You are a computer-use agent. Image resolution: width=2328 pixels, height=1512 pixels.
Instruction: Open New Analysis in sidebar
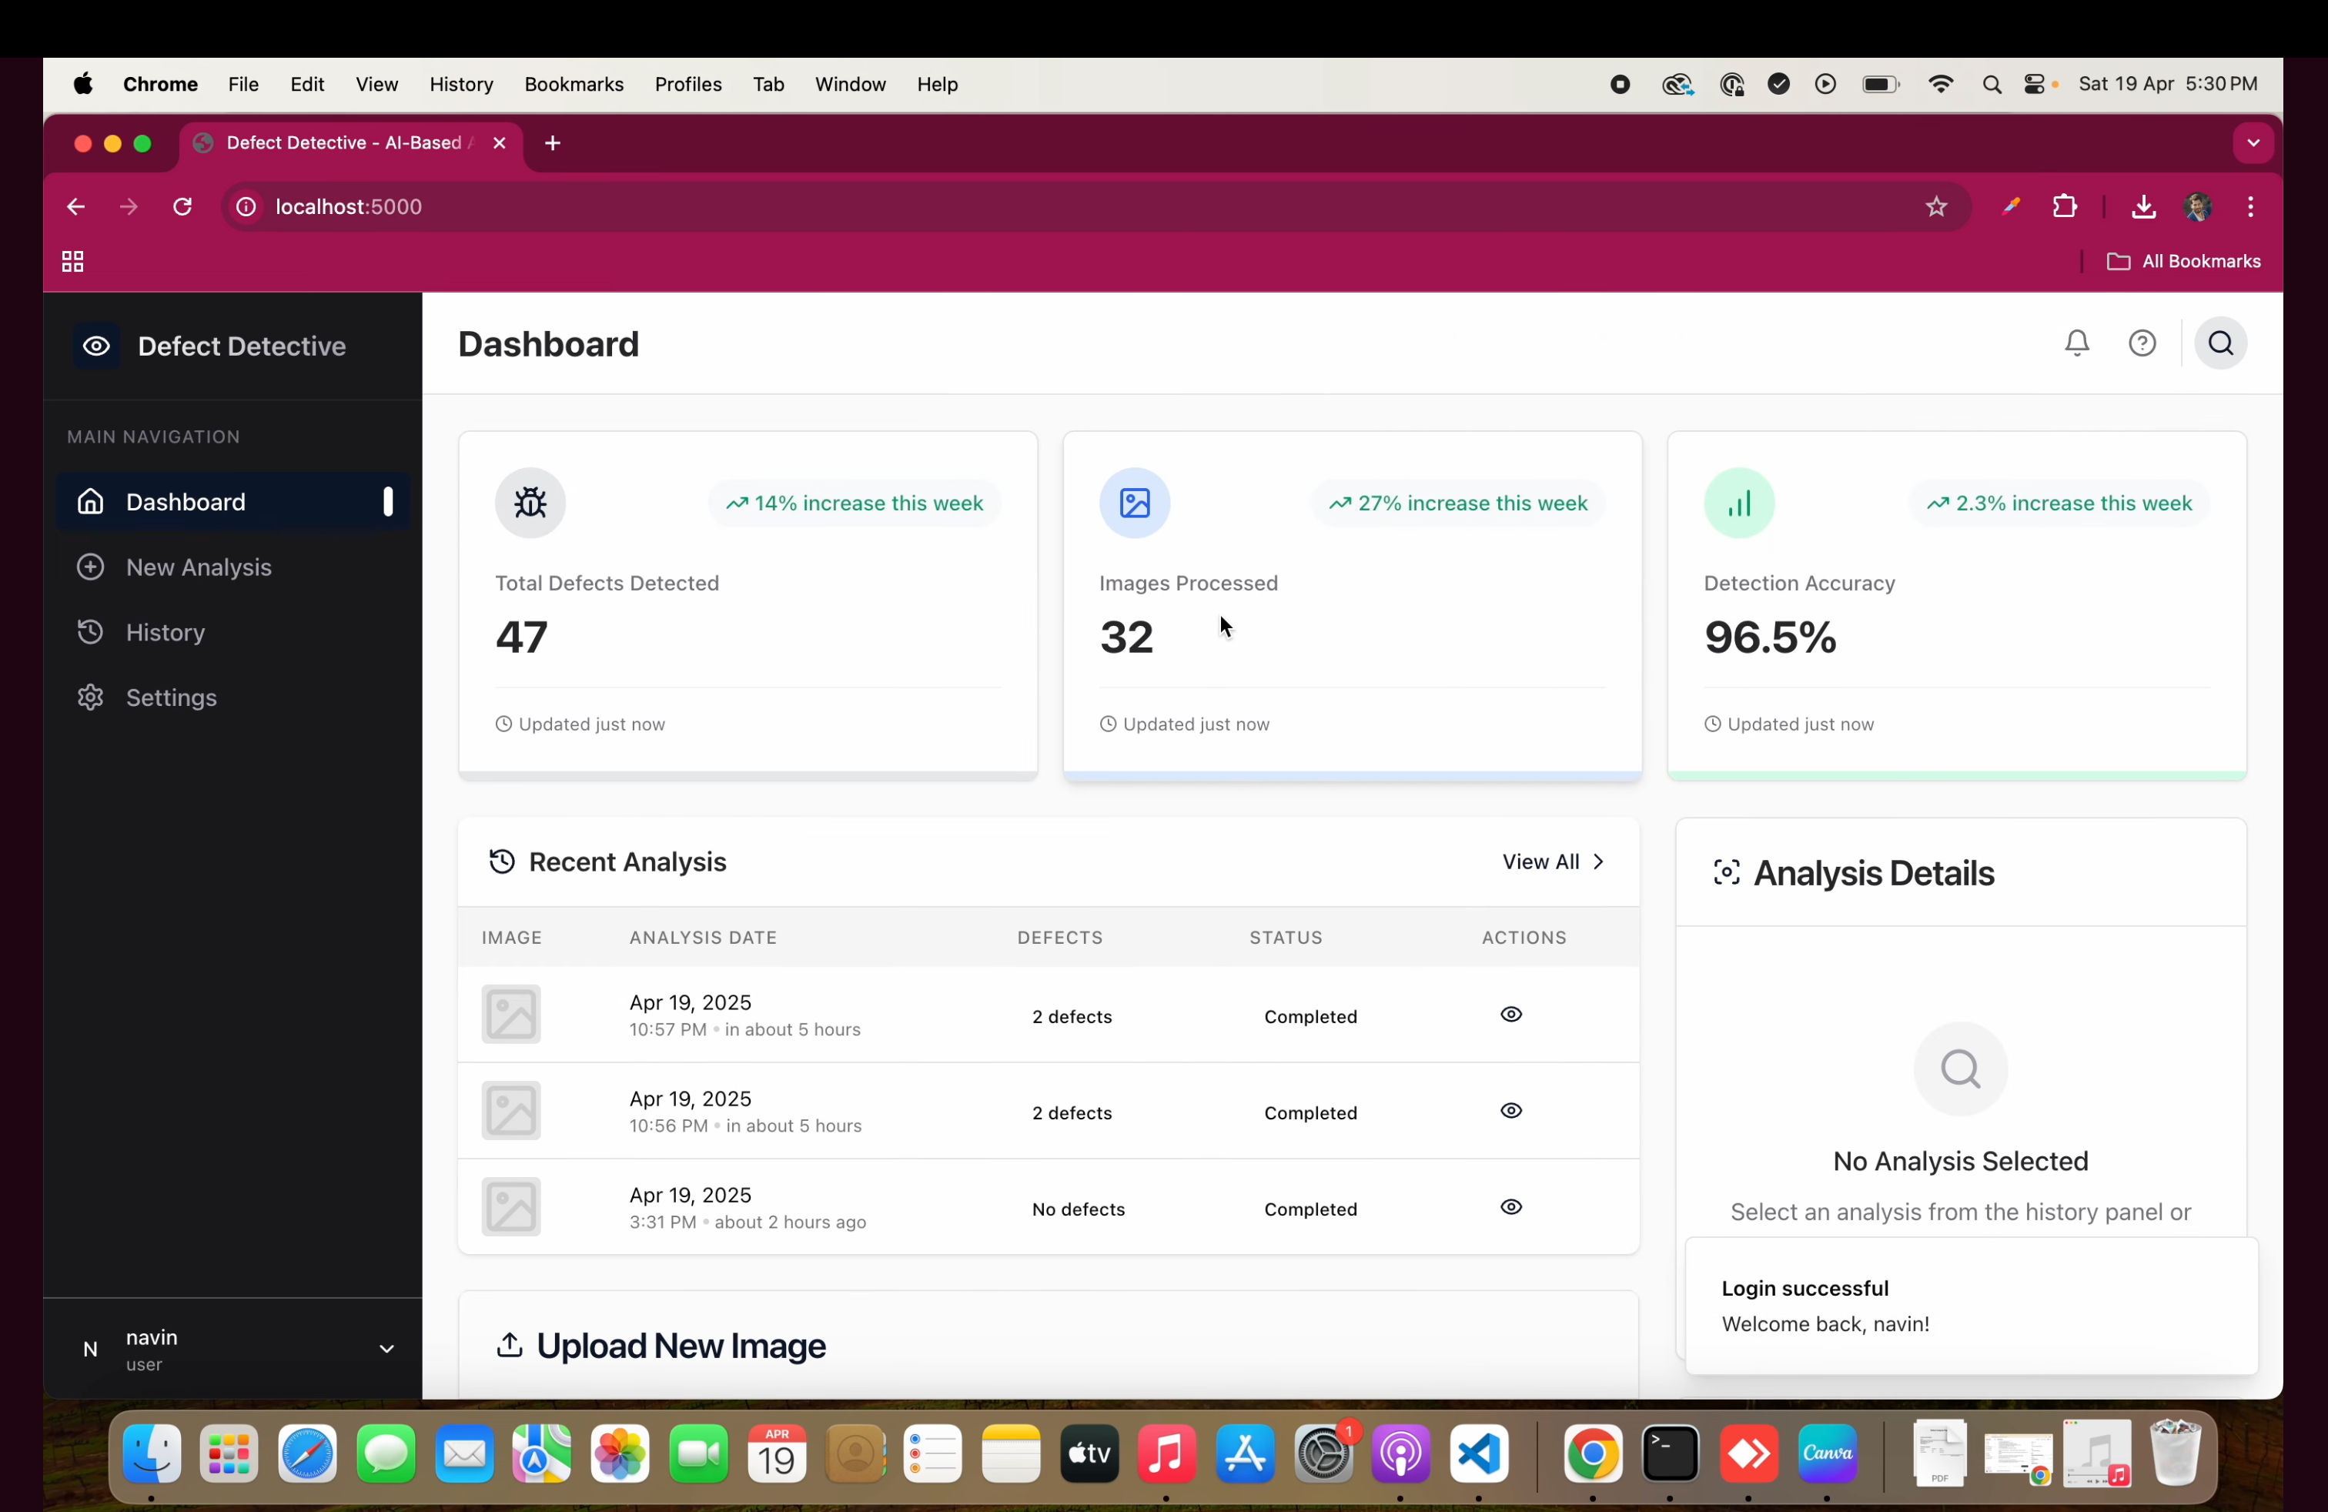tap(199, 567)
